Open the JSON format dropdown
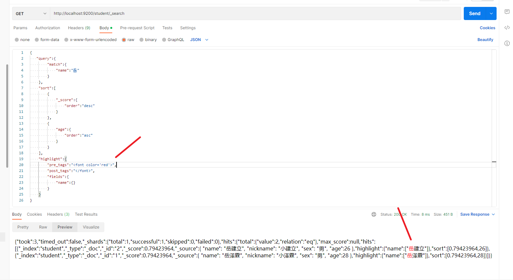Image resolution: width=513 pixels, height=280 pixels. (x=199, y=40)
